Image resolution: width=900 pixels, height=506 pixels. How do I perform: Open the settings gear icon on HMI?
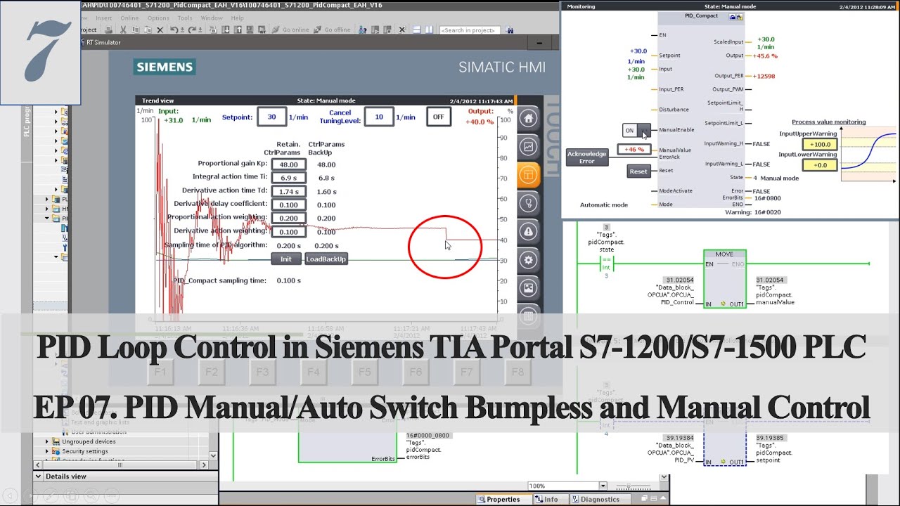pos(529,260)
